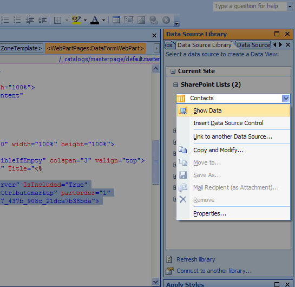The width and height of the screenshot is (295, 287).
Task: Open the font color dropdown arrow
Action: coord(103,20)
